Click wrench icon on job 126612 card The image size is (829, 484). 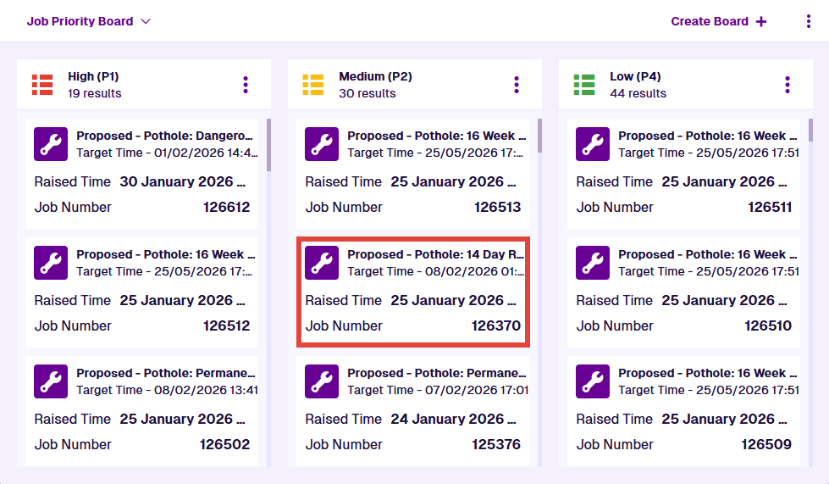[x=50, y=144]
